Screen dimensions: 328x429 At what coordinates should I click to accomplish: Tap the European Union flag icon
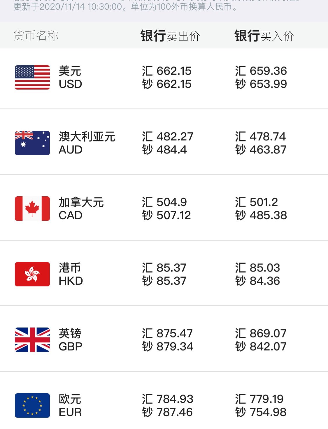32,405
